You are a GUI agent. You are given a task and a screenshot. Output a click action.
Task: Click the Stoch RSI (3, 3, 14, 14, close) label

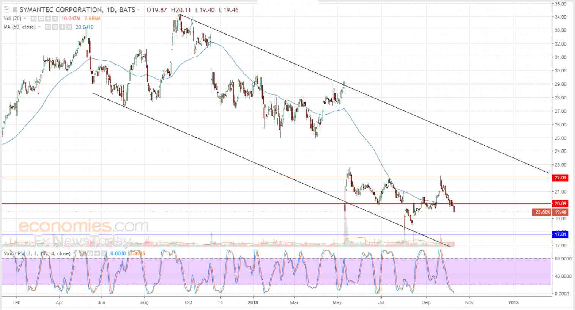37,253
